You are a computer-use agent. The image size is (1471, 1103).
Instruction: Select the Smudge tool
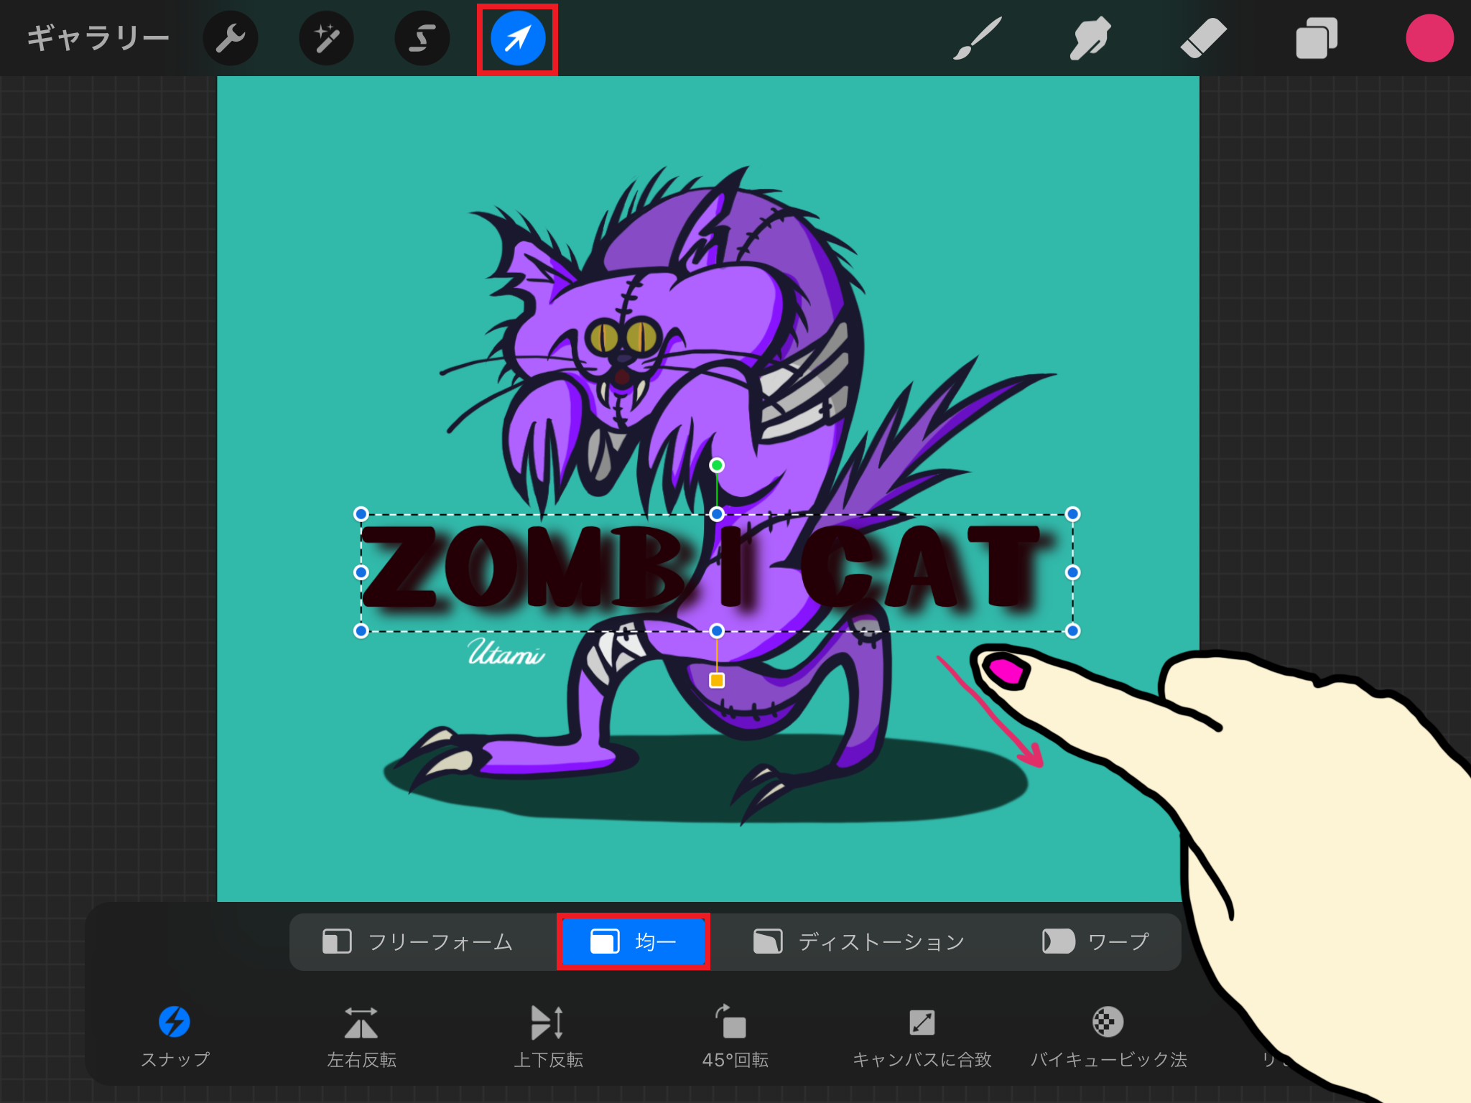click(1090, 37)
